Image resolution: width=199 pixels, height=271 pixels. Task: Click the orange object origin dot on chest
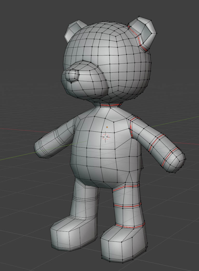107,127
